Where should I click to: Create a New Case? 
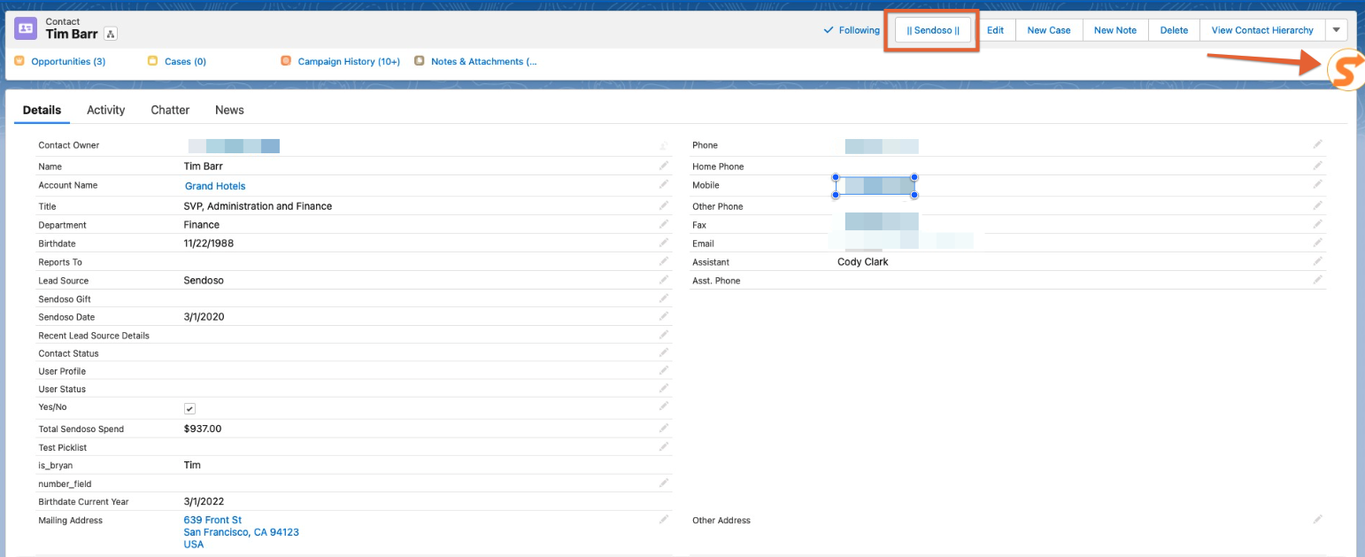click(x=1049, y=30)
